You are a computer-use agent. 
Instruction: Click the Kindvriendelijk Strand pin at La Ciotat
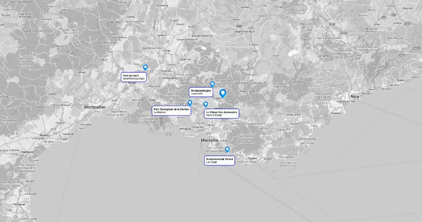click(x=228, y=149)
